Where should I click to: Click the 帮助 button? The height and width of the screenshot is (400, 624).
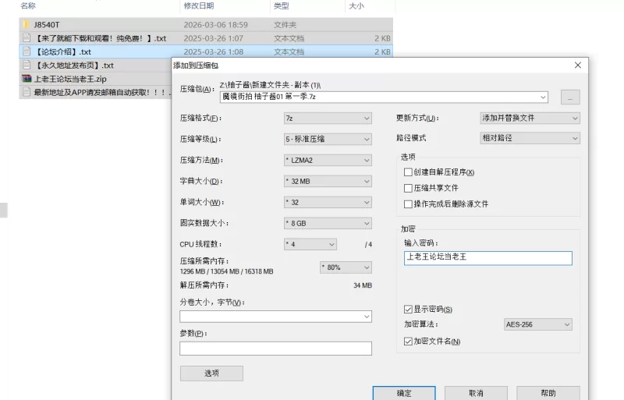coord(548,393)
